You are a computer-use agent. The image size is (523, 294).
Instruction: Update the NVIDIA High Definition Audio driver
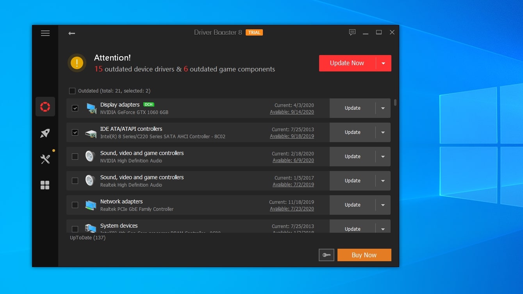[x=353, y=157]
